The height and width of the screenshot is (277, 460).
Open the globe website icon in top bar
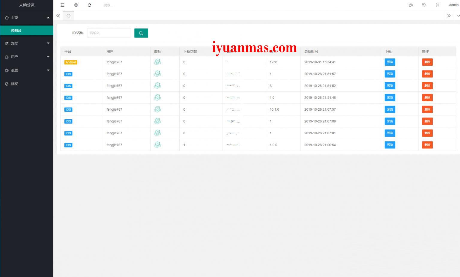(76, 5)
